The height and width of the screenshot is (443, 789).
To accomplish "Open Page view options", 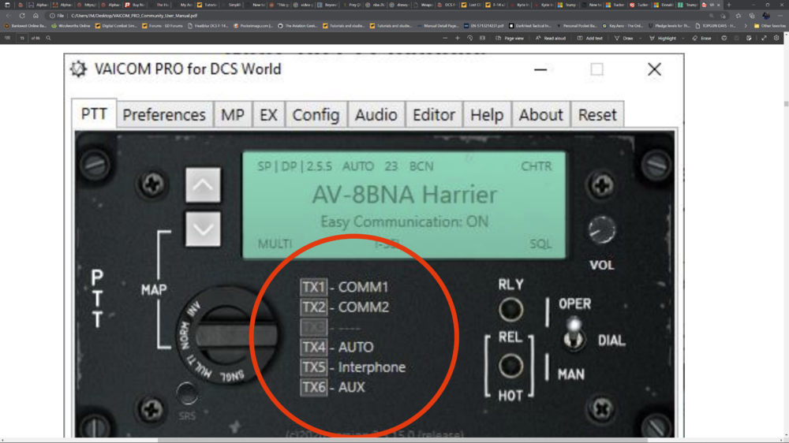I will point(510,38).
